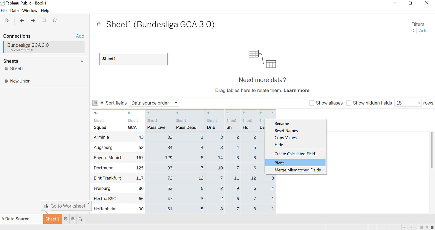
Task: Open the Learn more link
Action: pyautogui.click(x=296, y=90)
